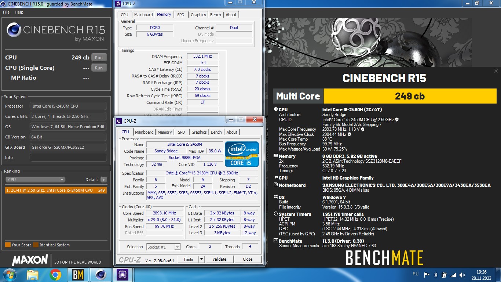Expand Tools dropdown arrow
Viewport: 501px width, 282px height.
201,259
